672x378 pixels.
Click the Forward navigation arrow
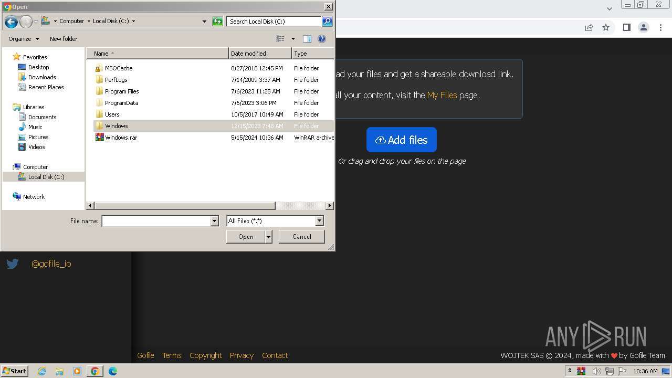(x=26, y=22)
